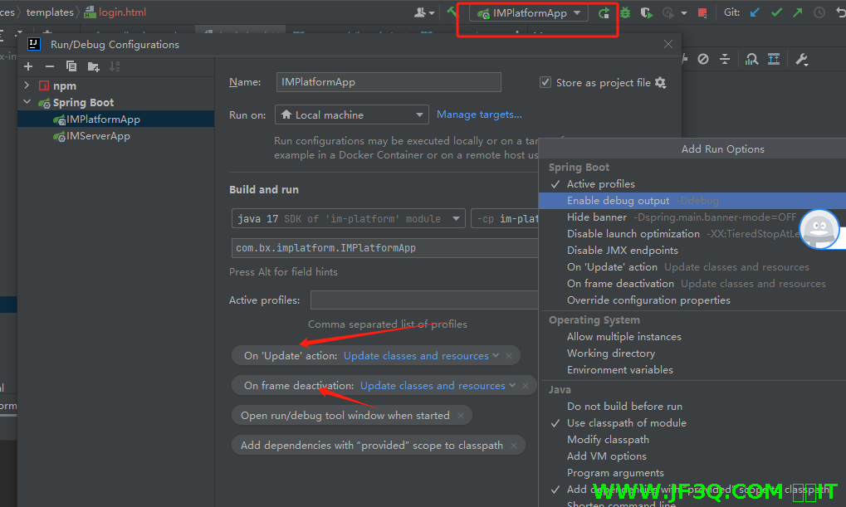Create new configuration folder icon
The image size is (846, 507).
pyautogui.click(x=93, y=66)
